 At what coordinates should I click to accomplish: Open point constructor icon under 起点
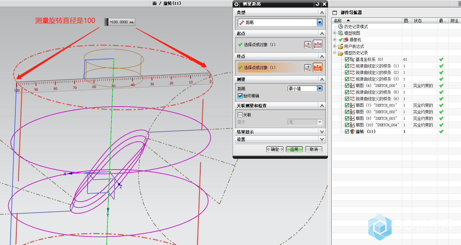tap(308, 45)
